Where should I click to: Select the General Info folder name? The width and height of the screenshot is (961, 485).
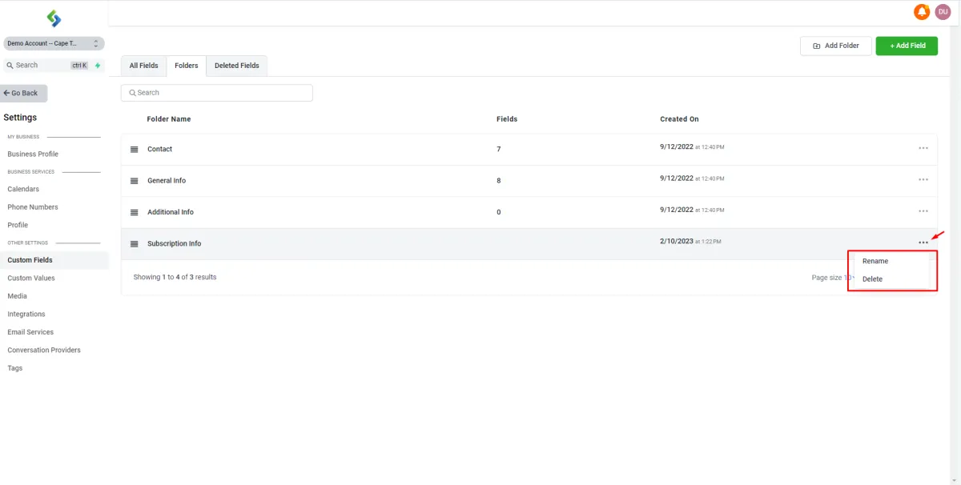pos(167,181)
